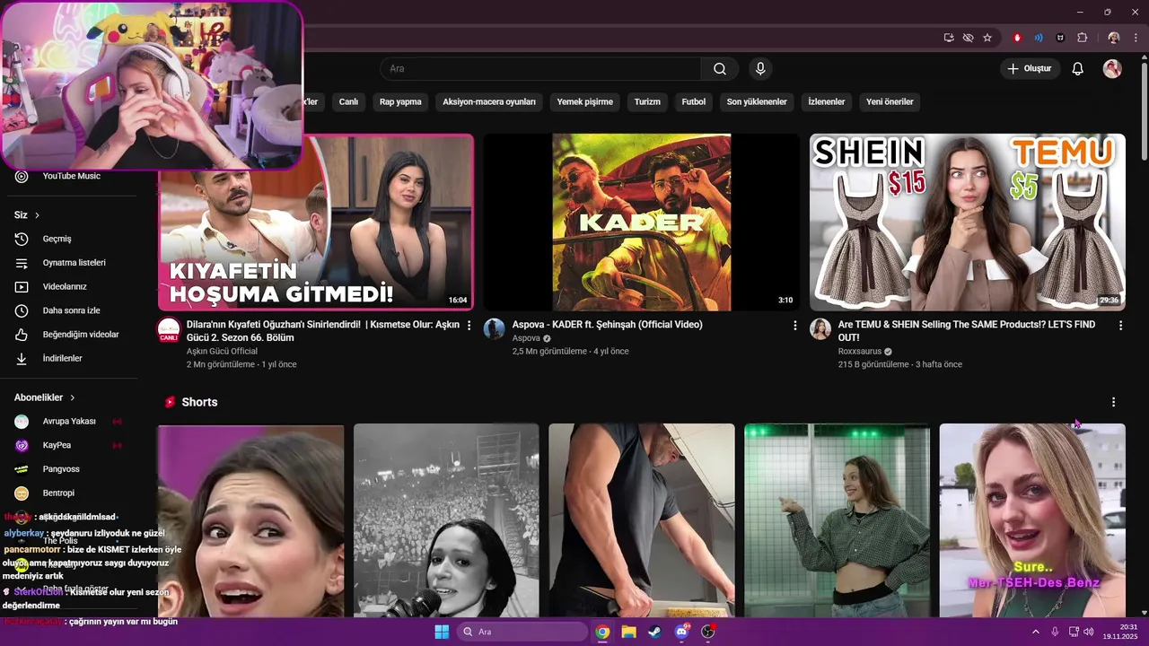The image size is (1149, 646).
Task: Open the Shorts section options menu
Action: tap(1114, 402)
